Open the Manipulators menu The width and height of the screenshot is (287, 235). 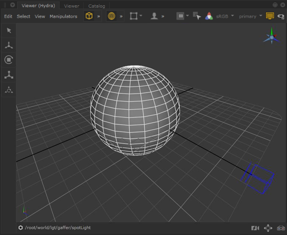click(x=63, y=16)
